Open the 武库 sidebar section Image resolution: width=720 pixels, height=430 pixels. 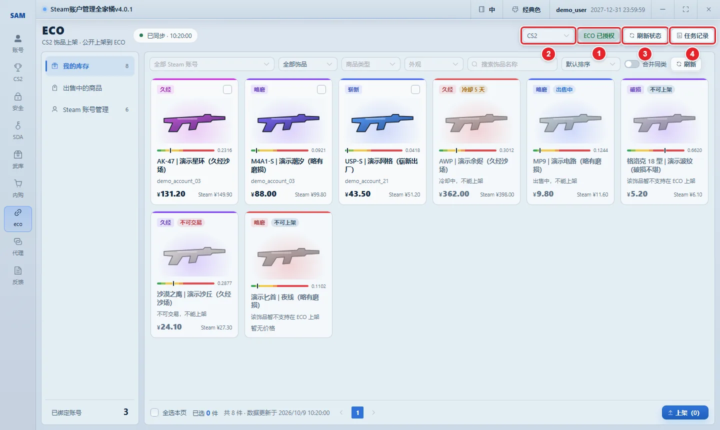point(18,159)
